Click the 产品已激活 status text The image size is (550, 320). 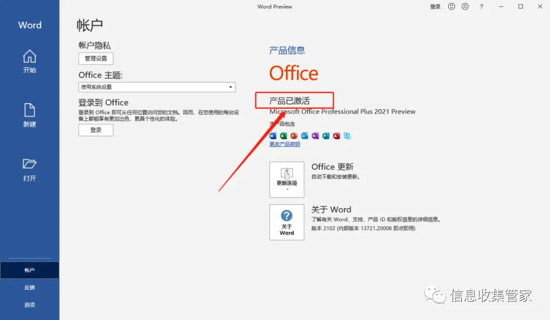[x=289, y=101]
